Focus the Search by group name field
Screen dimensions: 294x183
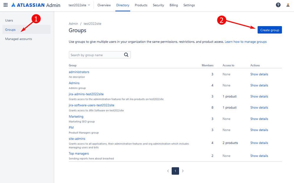[100, 55]
